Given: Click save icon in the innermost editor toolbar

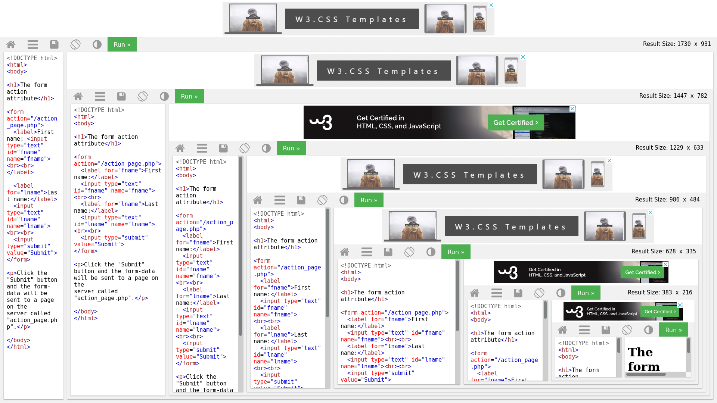Looking at the screenshot, I should 606,330.
